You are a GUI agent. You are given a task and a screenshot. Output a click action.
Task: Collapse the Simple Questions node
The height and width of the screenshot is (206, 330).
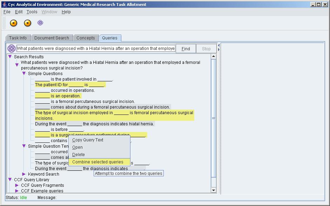(24, 74)
